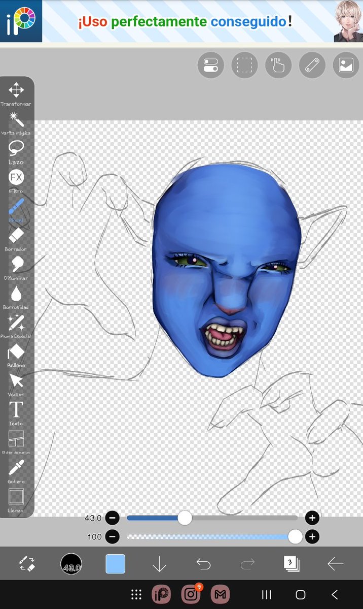The width and height of the screenshot is (363, 609).
Task: Select the Relleno fill bucket tool
Action: point(16,356)
